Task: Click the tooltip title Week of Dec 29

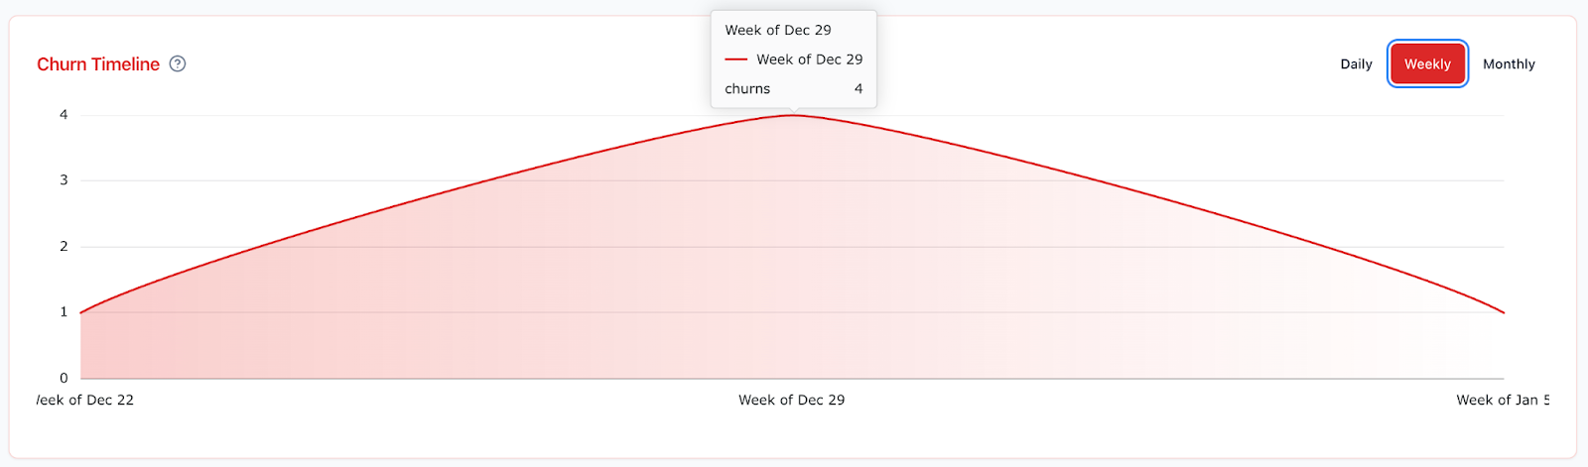Action: click(x=778, y=31)
